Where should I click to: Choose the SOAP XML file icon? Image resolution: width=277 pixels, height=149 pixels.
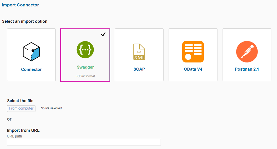pos(139,52)
